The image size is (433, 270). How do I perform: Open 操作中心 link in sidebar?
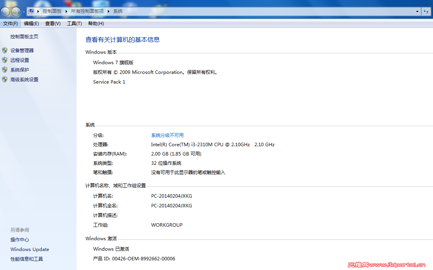click(20, 239)
